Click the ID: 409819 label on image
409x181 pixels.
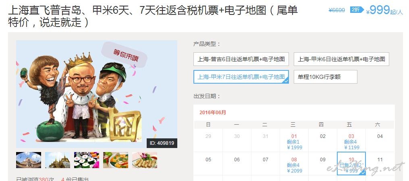click(162, 143)
